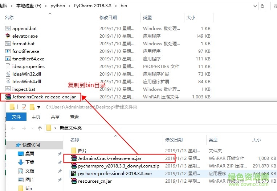The width and height of the screenshot is (277, 191).
Task: Click the 图片 folder icon in file list
Action: click(74, 151)
